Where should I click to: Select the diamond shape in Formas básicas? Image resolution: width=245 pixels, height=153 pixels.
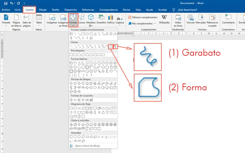tap(95, 63)
